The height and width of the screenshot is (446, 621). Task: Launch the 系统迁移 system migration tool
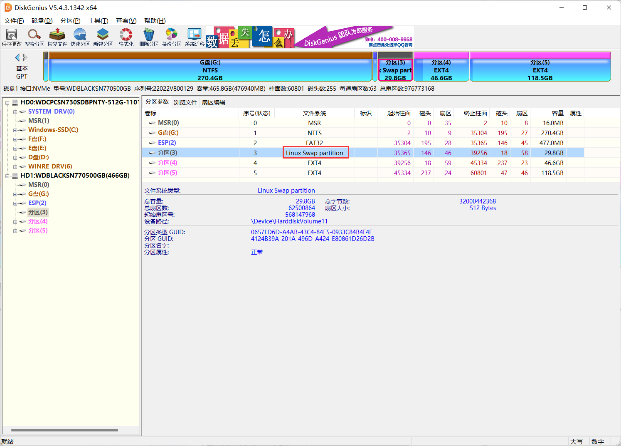(x=195, y=37)
